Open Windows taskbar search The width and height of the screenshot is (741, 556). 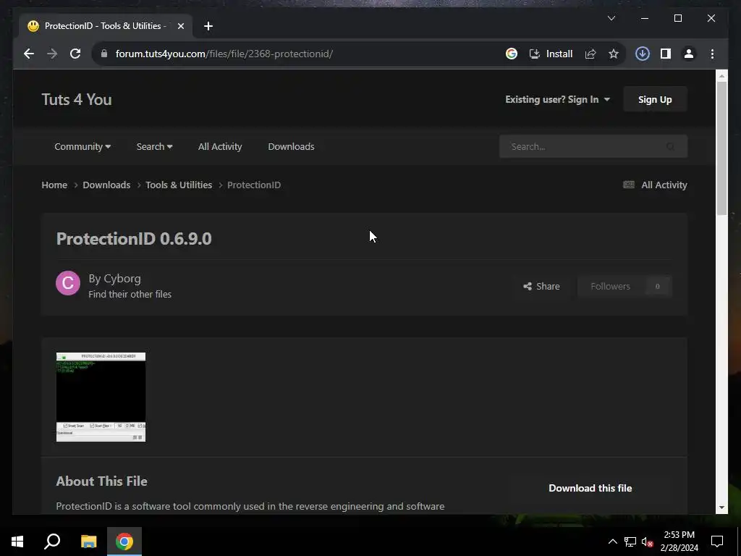(52, 542)
